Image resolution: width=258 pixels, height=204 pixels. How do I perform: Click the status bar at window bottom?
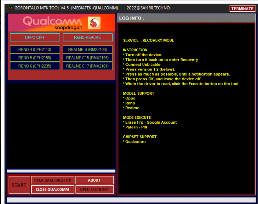[131, 200]
